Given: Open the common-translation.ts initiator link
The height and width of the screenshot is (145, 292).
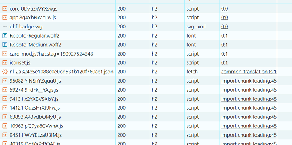Looking at the screenshot, I should click(249, 72).
